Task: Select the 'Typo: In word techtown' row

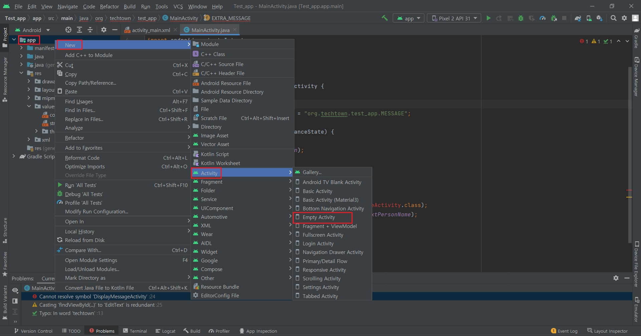Action: [x=327, y=313]
